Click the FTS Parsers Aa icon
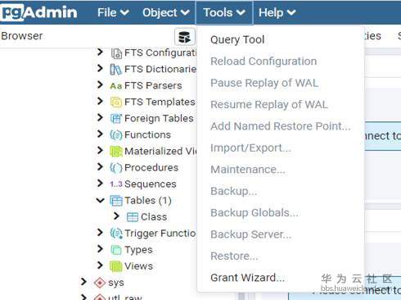Image resolution: width=401 pixels, height=300 pixels. coord(116,86)
